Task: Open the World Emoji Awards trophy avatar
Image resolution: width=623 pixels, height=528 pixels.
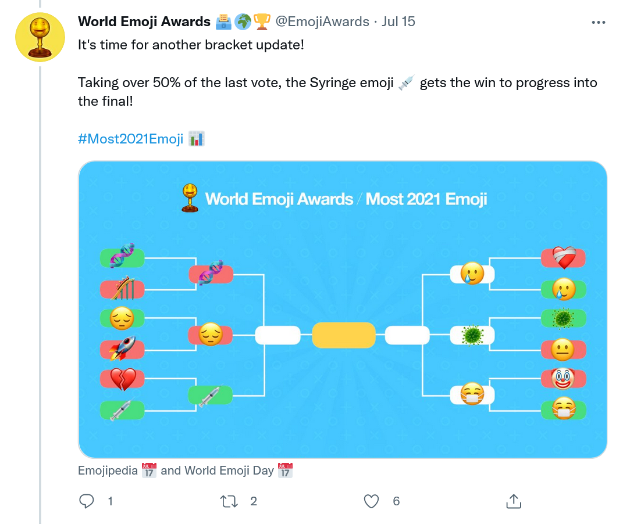Action: 39,36
